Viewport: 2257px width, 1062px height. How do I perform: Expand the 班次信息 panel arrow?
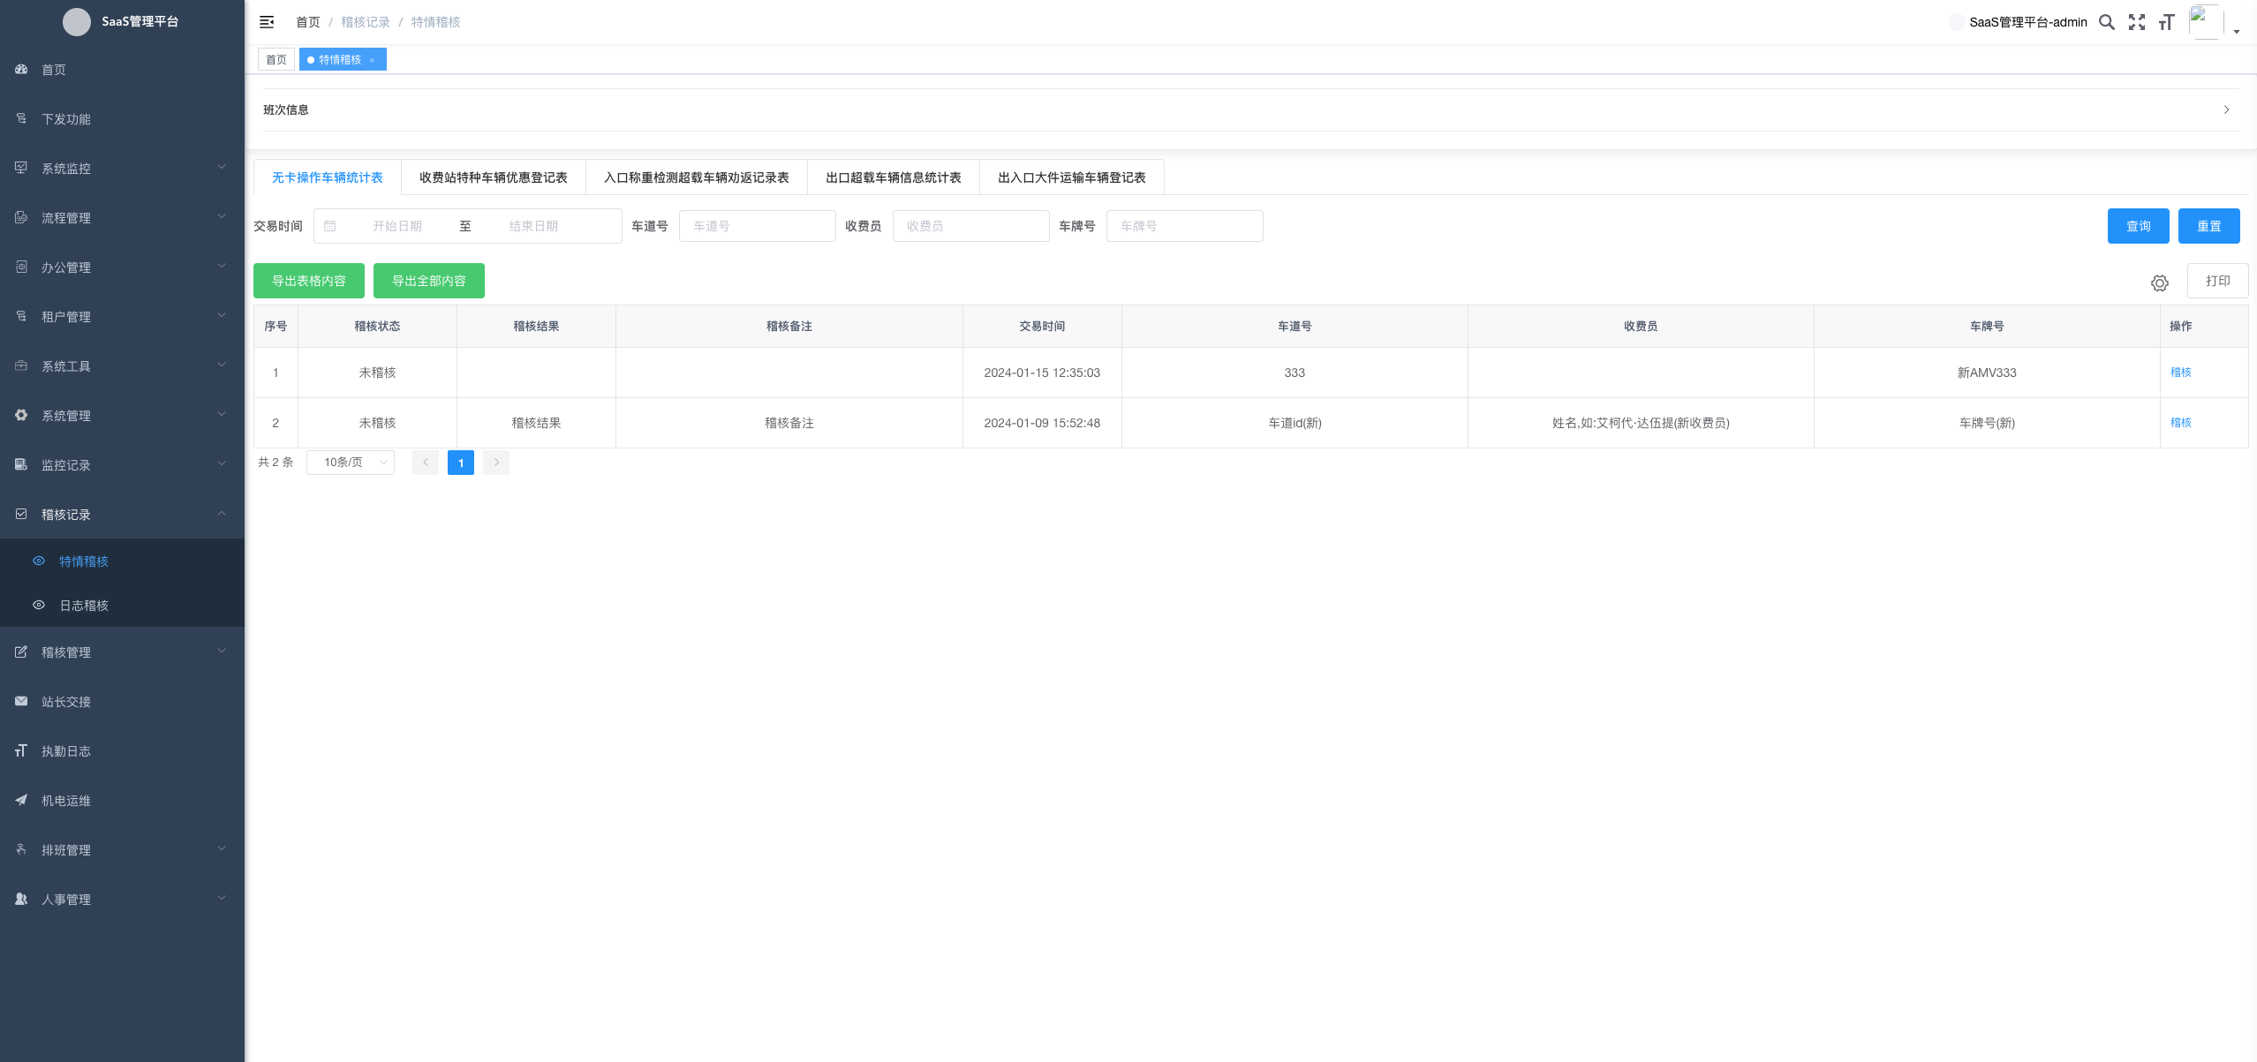(x=2226, y=109)
